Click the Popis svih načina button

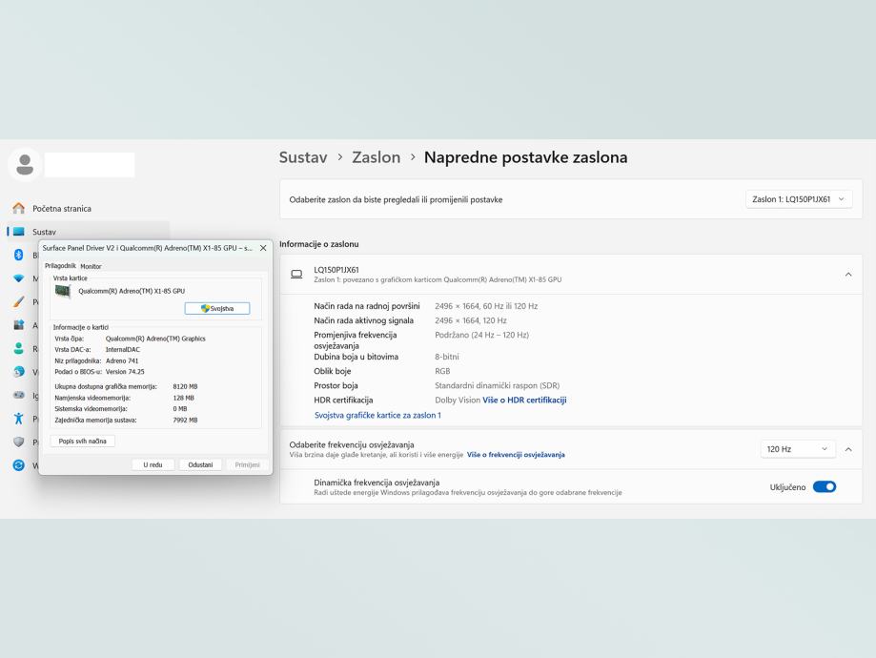(x=83, y=441)
